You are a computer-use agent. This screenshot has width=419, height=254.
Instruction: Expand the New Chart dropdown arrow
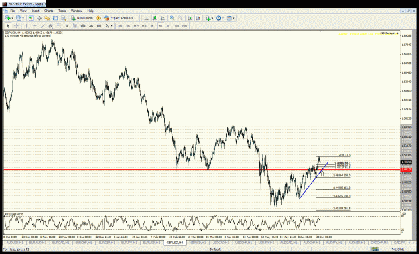coord(12,18)
